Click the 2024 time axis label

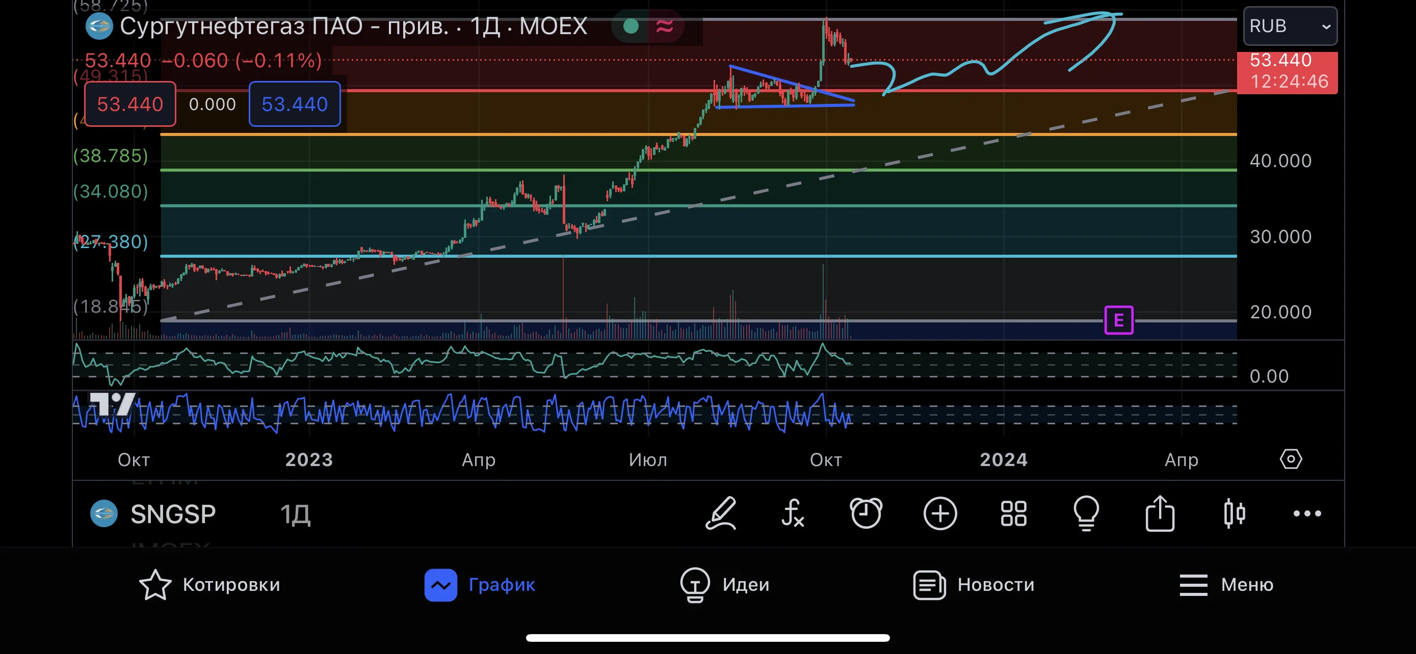[1004, 459]
